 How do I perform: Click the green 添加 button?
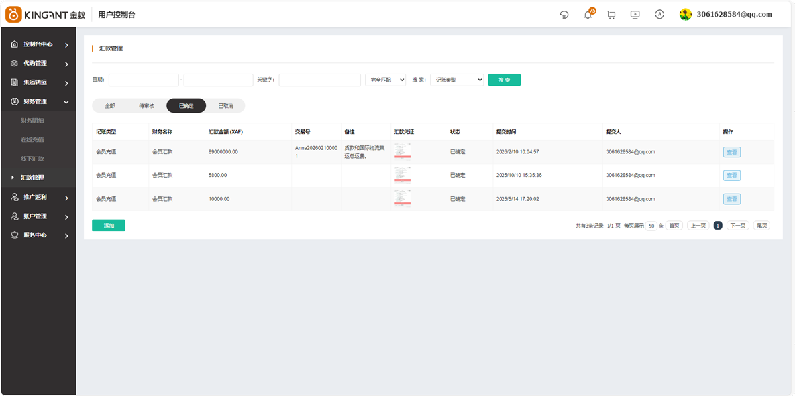click(109, 226)
